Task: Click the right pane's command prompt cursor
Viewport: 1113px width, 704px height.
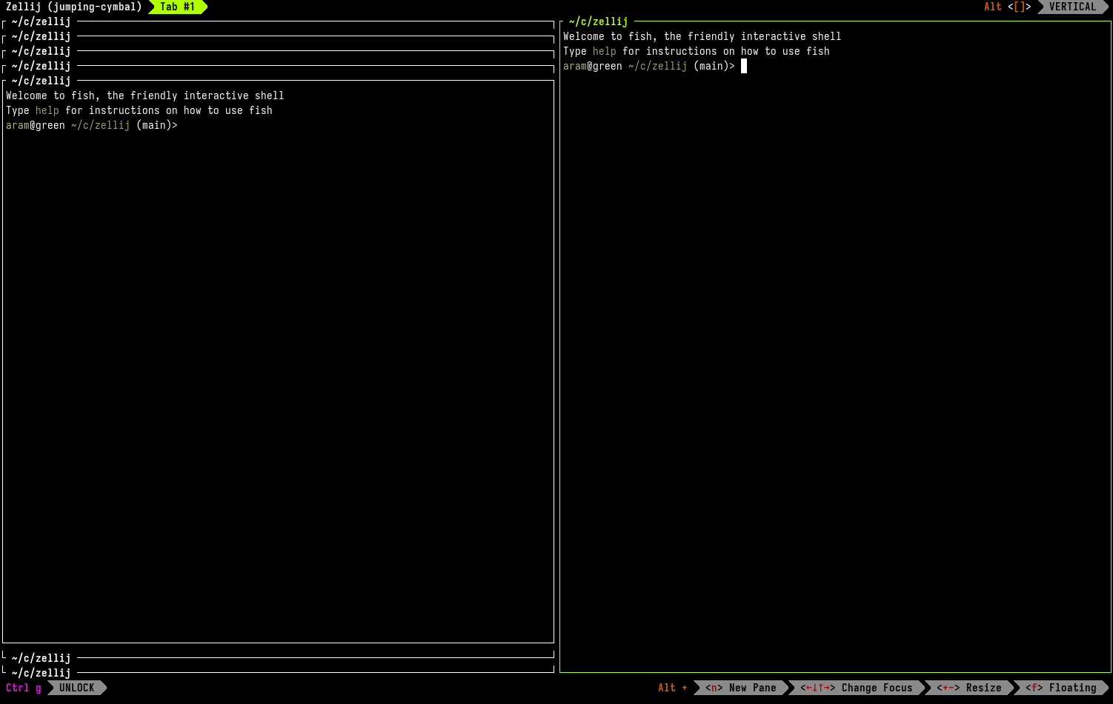Action: pyautogui.click(x=744, y=66)
